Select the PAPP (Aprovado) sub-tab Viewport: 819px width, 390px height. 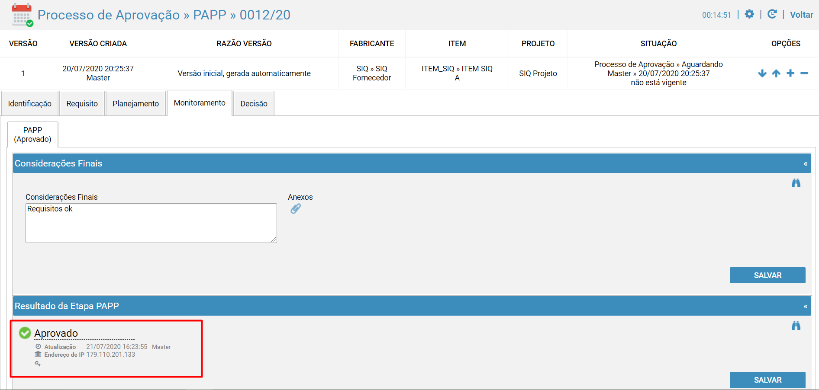click(32, 134)
